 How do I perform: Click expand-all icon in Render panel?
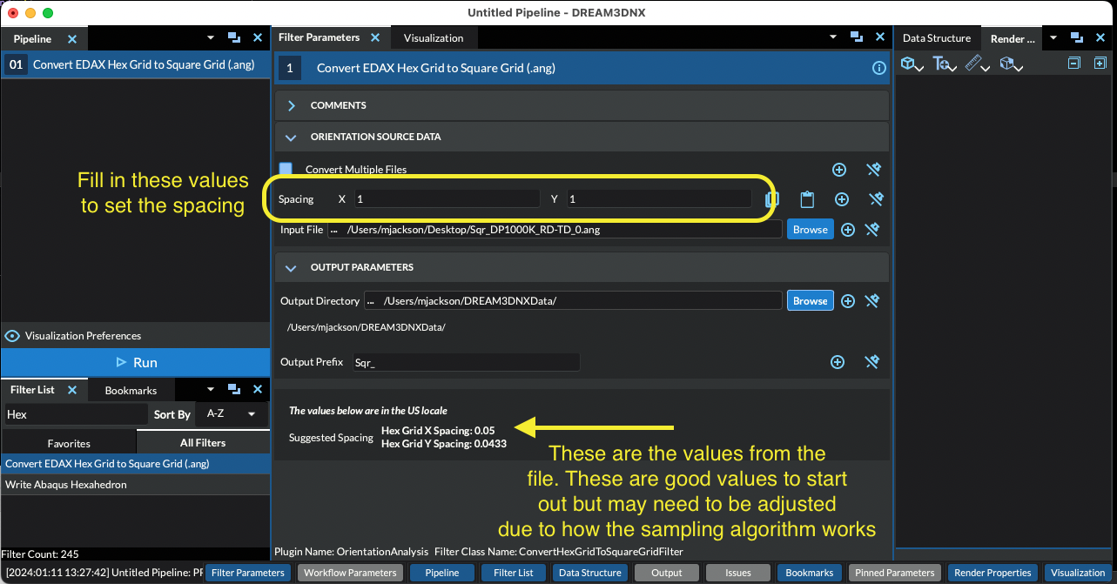pos(1100,64)
